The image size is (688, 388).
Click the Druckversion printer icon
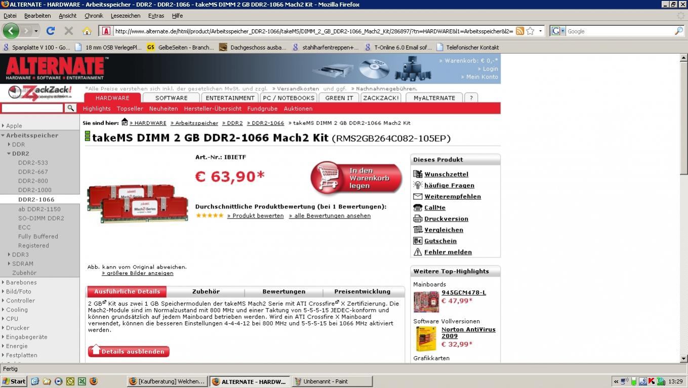point(418,219)
